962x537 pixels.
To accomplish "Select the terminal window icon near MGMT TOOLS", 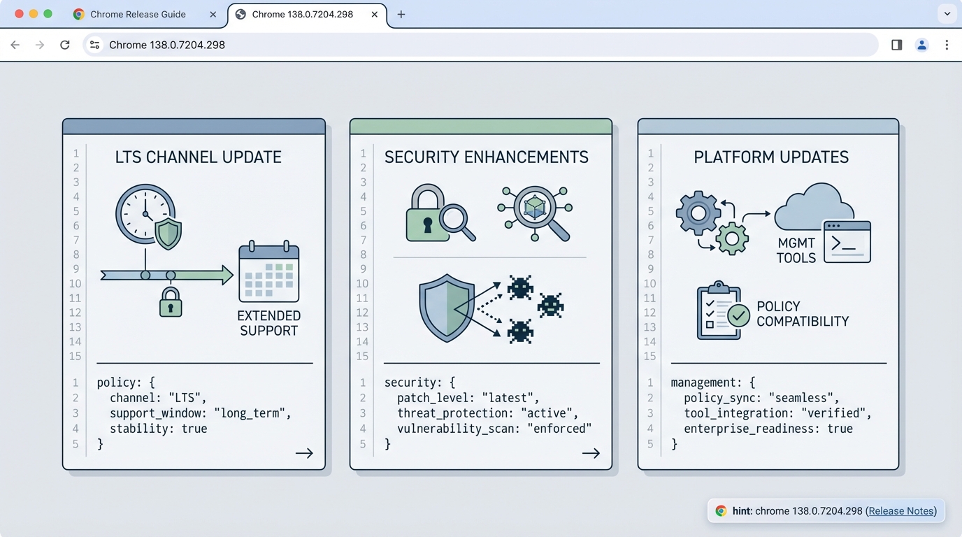I will coord(847,242).
